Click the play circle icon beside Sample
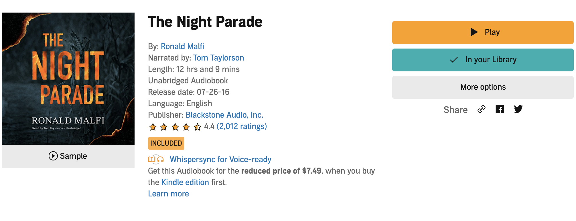576x221 pixels. tap(53, 156)
